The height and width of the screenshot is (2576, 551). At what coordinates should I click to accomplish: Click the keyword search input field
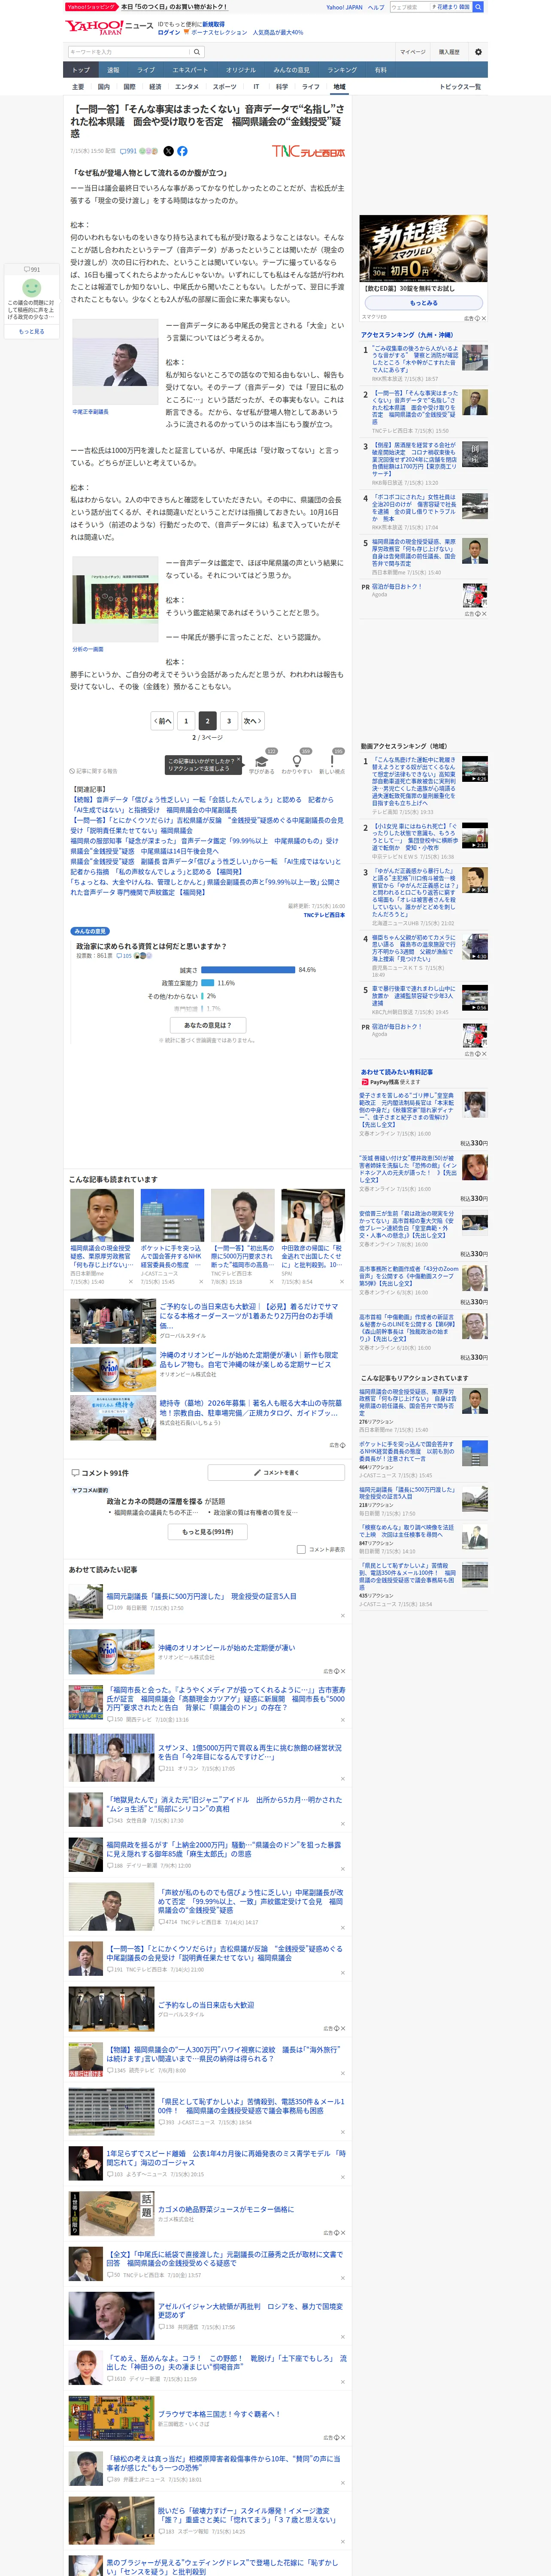click(x=129, y=52)
